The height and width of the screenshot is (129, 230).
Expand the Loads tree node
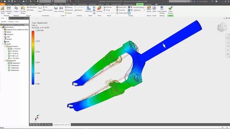[3, 37]
